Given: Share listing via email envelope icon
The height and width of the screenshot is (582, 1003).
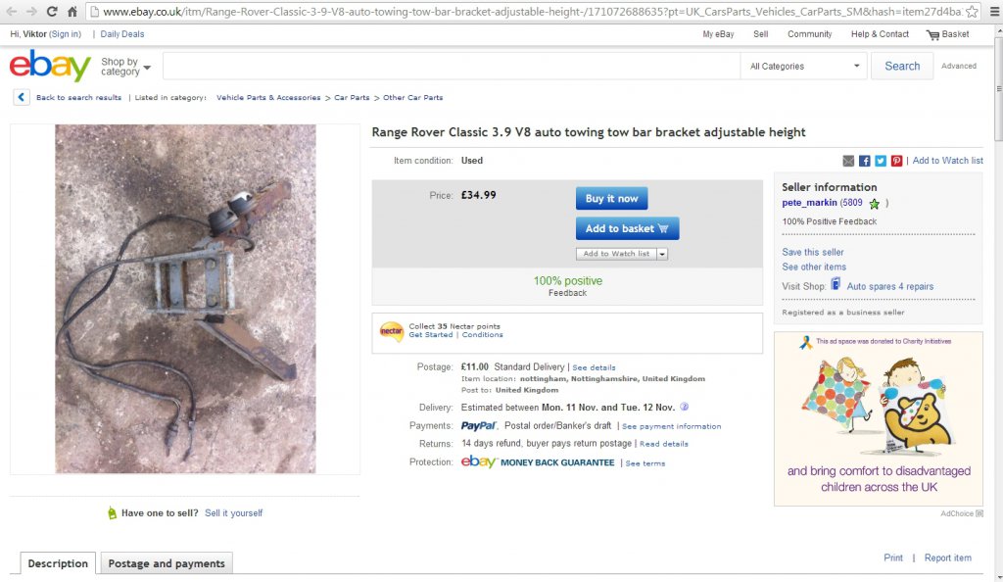Looking at the screenshot, I should pos(848,161).
